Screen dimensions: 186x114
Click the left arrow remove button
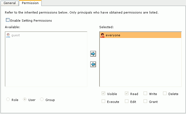(93, 64)
